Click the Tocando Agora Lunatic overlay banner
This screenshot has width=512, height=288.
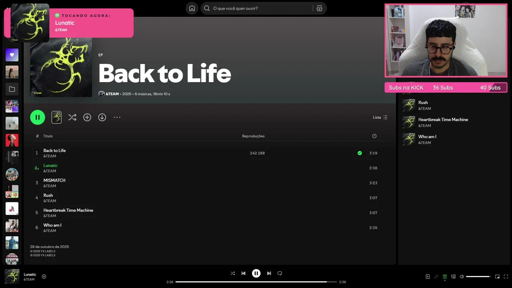pyautogui.click(x=69, y=23)
